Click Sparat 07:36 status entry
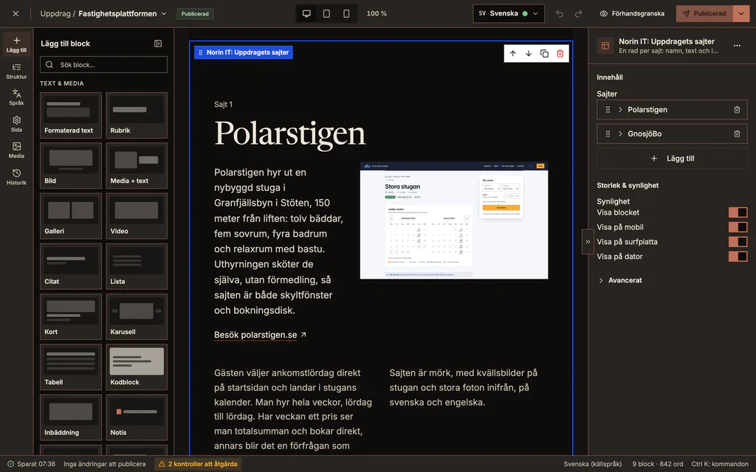Image resolution: width=756 pixels, height=472 pixels. pos(31,464)
